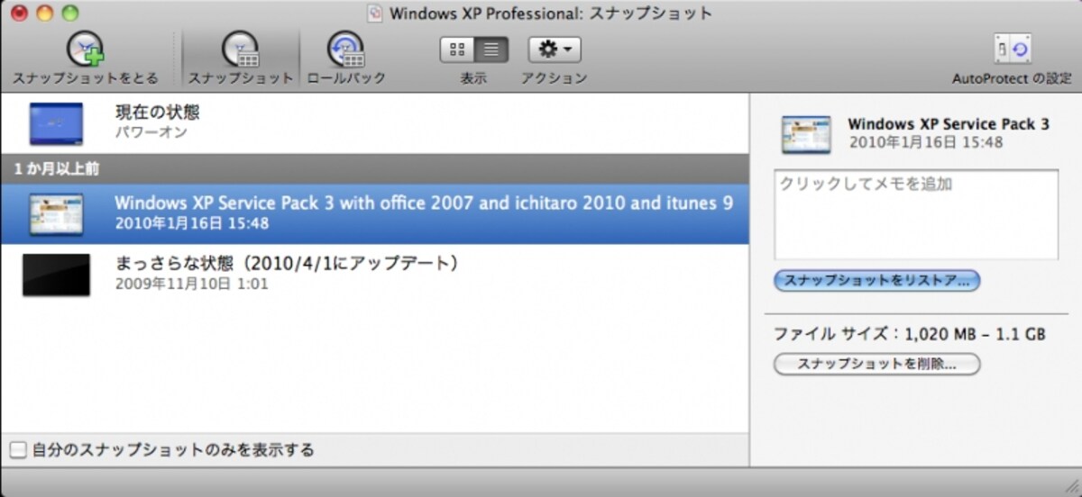Select Windows XP Service Pack 3 with office snapshot row
The width and height of the screenshot is (1082, 497).
374,213
